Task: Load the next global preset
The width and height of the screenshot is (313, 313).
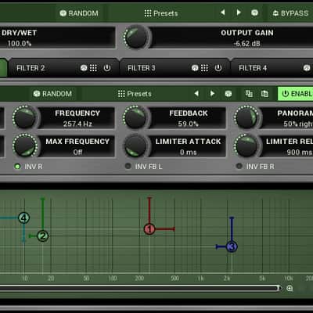Action: coord(239,13)
